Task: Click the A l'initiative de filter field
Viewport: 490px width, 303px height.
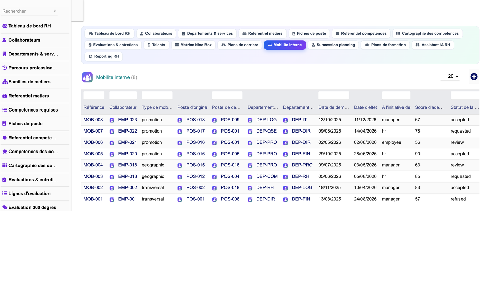Action: (x=396, y=95)
